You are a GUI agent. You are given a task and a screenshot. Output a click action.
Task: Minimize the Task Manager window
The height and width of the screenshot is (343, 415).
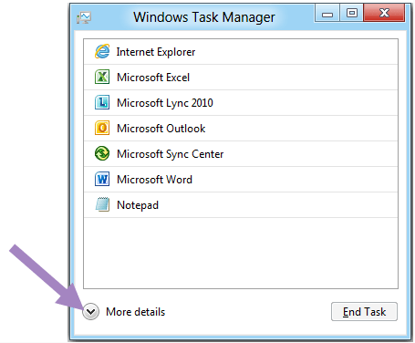(327, 14)
